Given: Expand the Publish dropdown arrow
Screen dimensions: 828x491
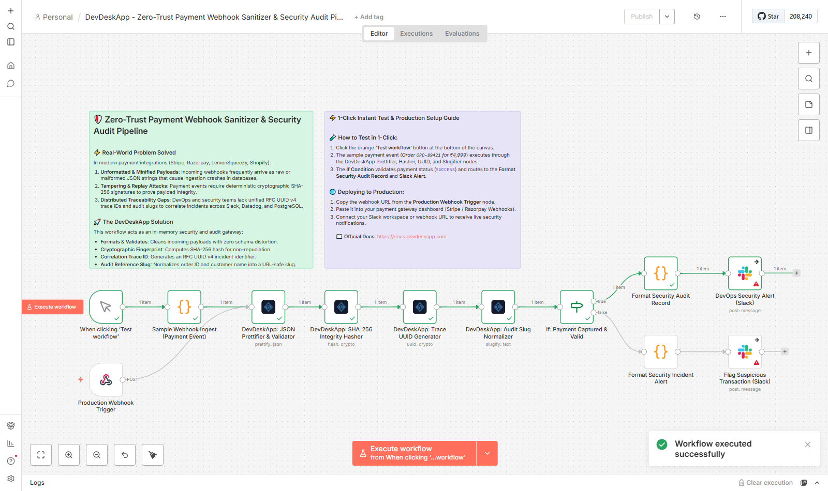Looking at the screenshot, I should pos(667,17).
